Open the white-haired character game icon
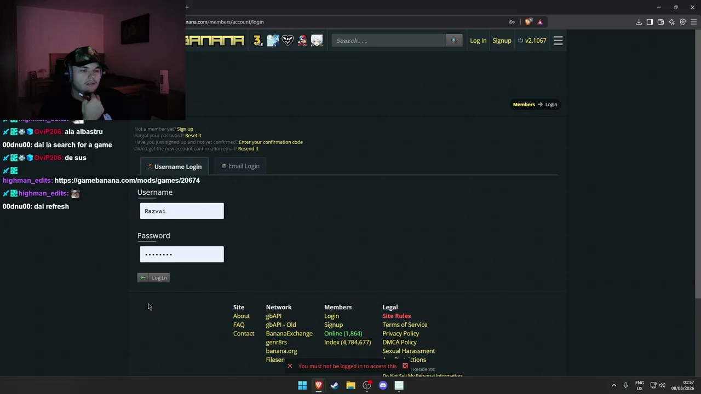The image size is (701, 394). [x=317, y=40]
